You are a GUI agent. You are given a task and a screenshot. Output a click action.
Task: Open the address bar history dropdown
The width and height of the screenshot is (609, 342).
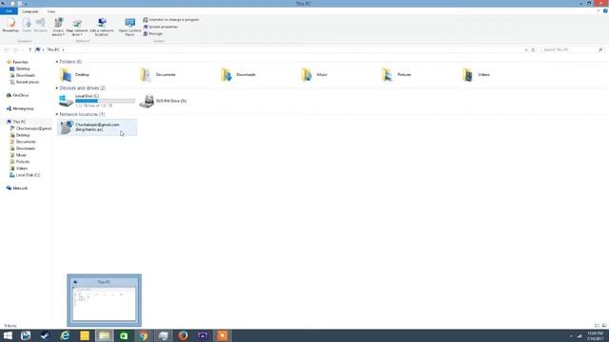coord(526,49)
